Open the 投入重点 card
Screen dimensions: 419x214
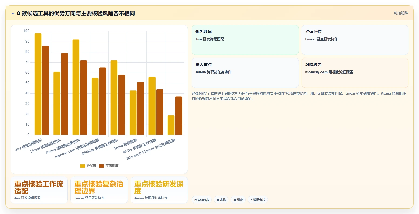click(x=245, y=73)
